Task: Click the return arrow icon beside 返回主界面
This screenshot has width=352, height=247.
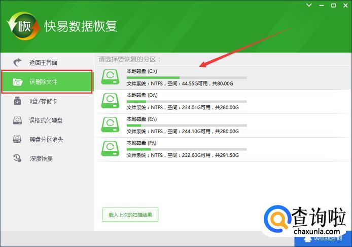Action: click(17, 62)
